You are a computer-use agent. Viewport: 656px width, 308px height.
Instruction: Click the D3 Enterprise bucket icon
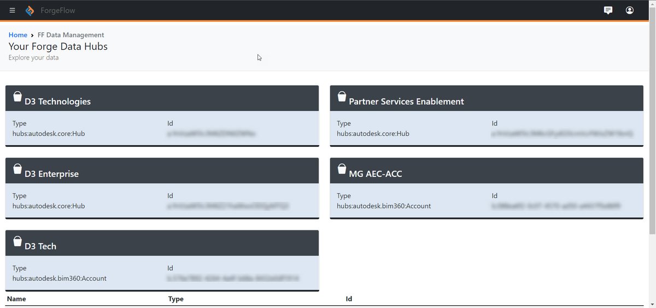pyautogui.click(x=17, y=169)
